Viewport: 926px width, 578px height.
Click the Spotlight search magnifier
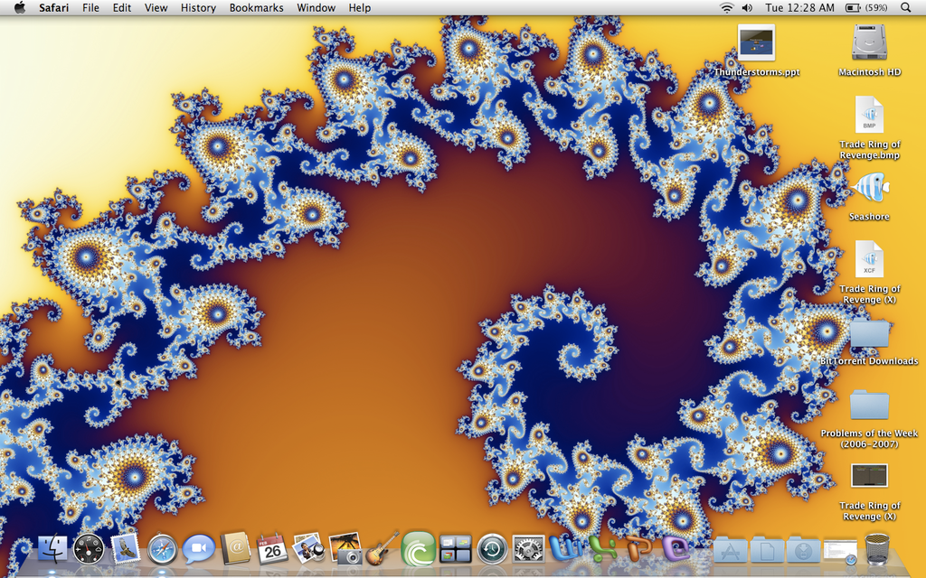906,7
